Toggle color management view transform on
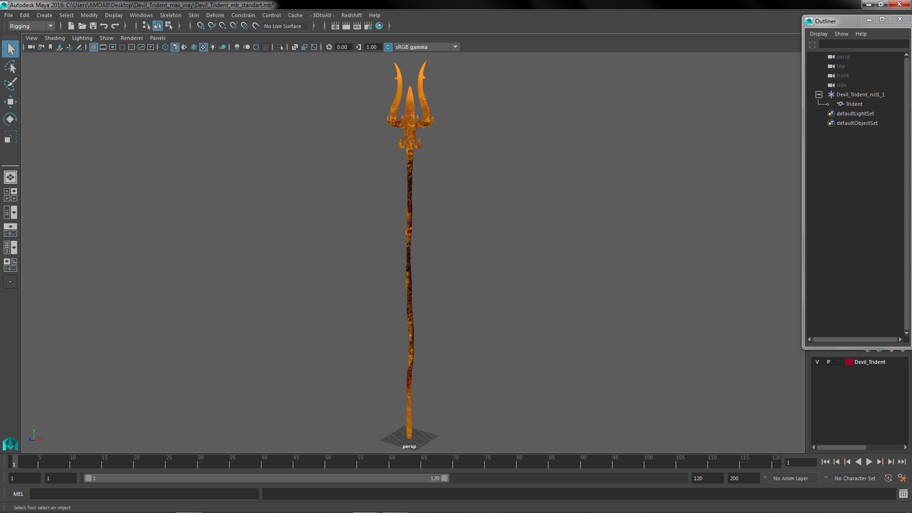 [388, 47]
